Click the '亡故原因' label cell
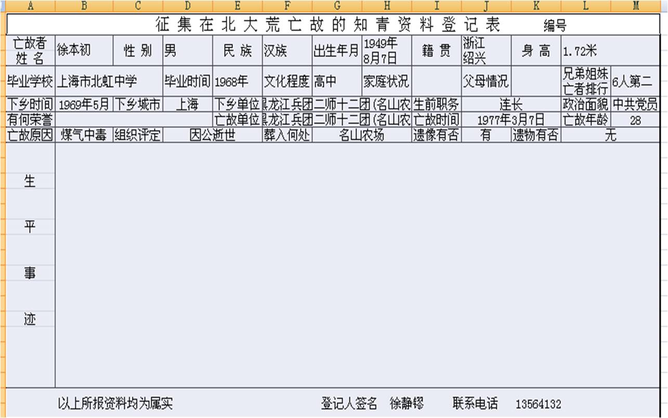Viewport: 668px width, 418px height. pyautogui.click(x=30, y=135)
